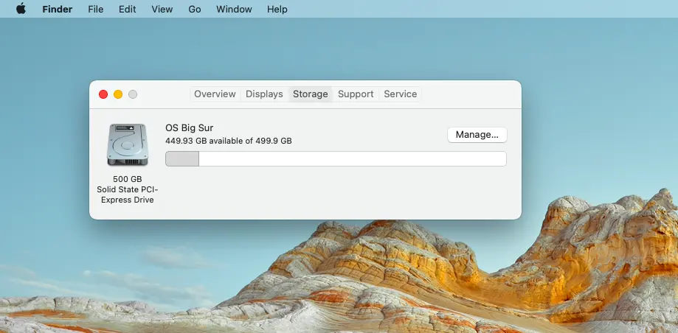Open the Apple menu
Viewport: 678px width, 333px height.
point(21,9)
